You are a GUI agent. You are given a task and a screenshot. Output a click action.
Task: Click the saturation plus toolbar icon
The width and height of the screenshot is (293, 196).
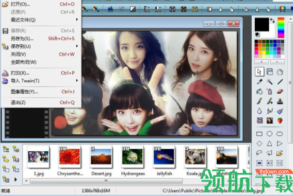click(x=96, y=9)
